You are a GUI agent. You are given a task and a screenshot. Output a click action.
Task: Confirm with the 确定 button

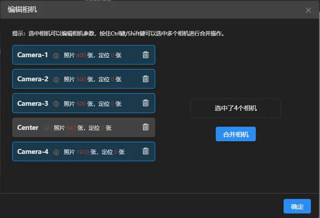(297, 207)
